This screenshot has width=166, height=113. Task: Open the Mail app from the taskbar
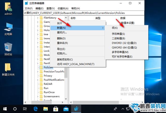pyautogui.click(x=66, y=109)
